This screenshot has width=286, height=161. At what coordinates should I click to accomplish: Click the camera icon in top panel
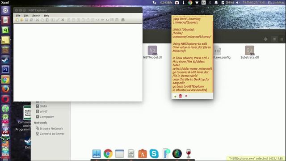[x=177, y=3]
